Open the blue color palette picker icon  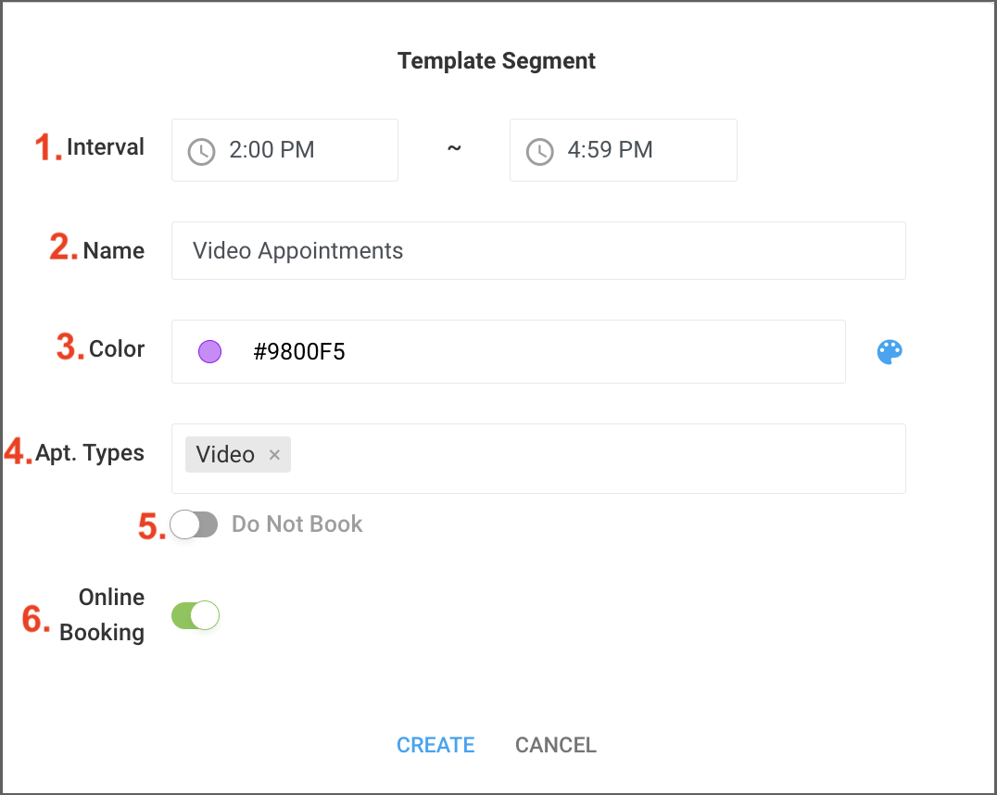click(x=890, y=352)
